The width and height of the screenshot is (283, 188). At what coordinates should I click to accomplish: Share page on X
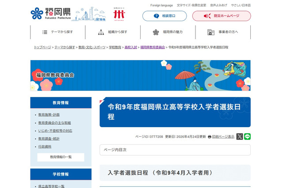(x=240, y=136)
